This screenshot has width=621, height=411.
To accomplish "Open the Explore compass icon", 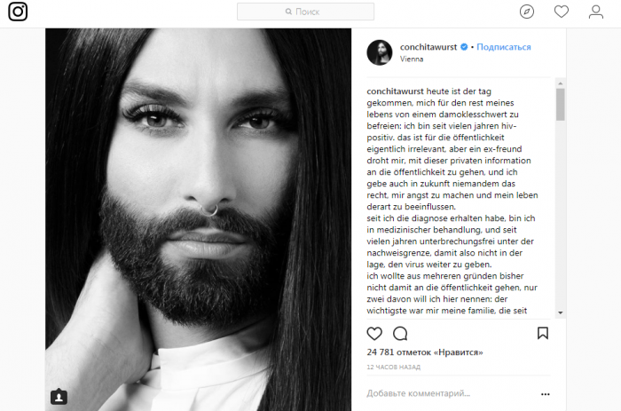I will point(527,12).
